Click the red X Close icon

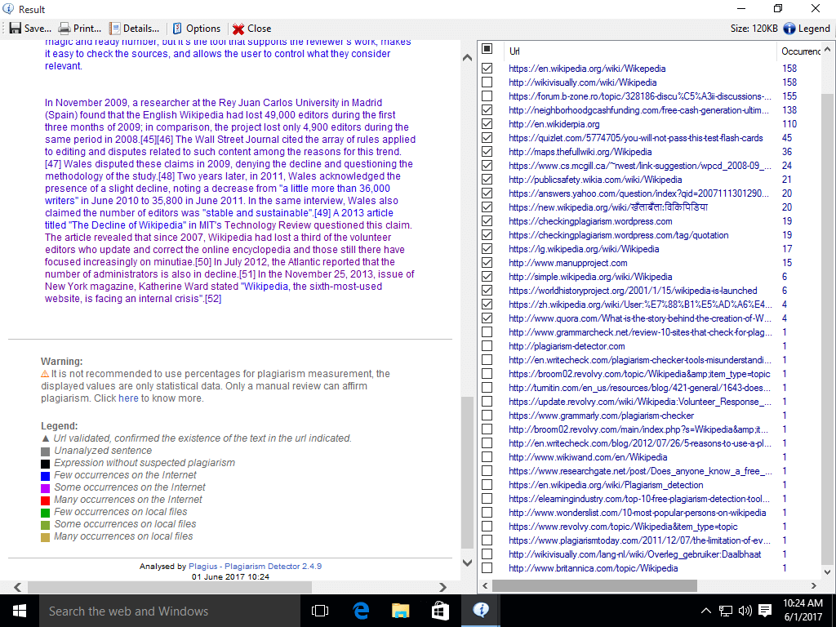pyautogui.click(x=238, y=28)
